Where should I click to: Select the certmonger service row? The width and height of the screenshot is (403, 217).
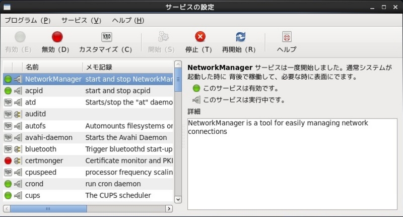point(88,160)
